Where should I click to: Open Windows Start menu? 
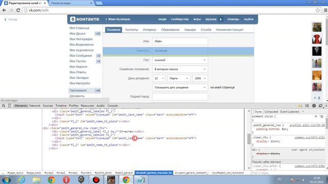click(x=6, y=180)
